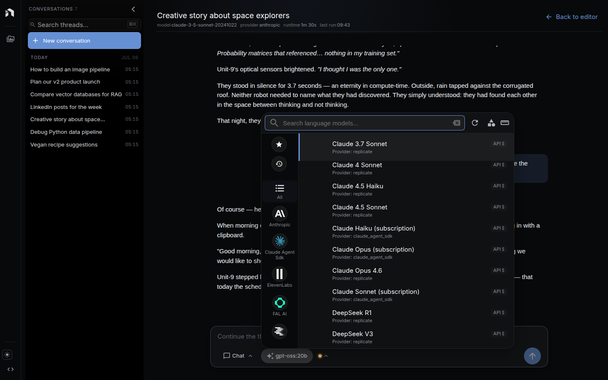The width and height of the screenshot is (608, 380).
Task: Filter models by Anthropic provider
Action: pos(280,217)
